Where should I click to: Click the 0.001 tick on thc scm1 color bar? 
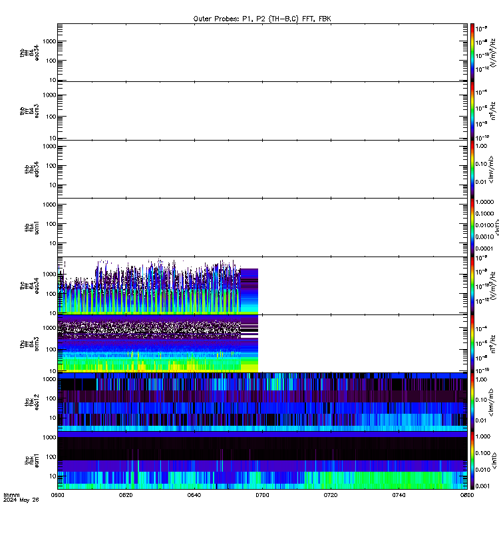click(x=483, y=486)
